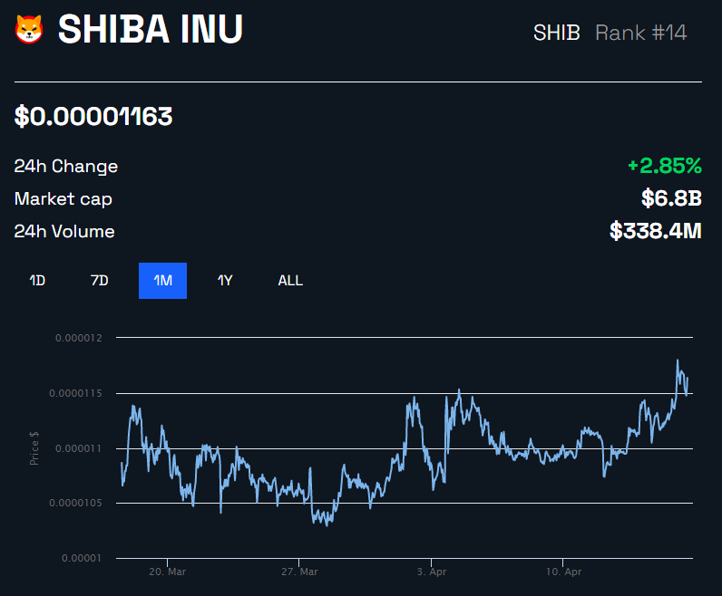The width and height of the screenshot is (722, 596).
Task: Click the 0.000012 y-axis label
Action: click(79, 338)
